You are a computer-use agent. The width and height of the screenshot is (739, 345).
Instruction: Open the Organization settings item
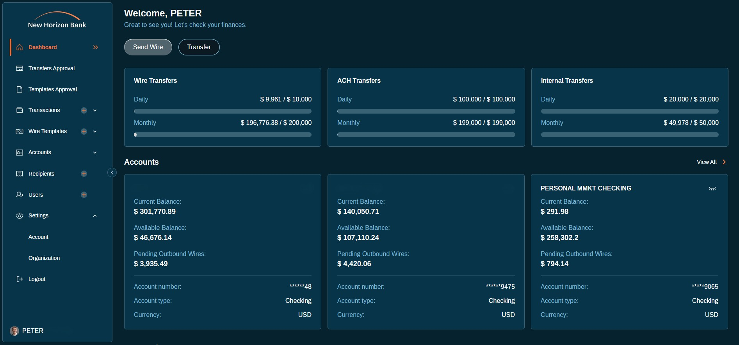click(x=44, y=258)
